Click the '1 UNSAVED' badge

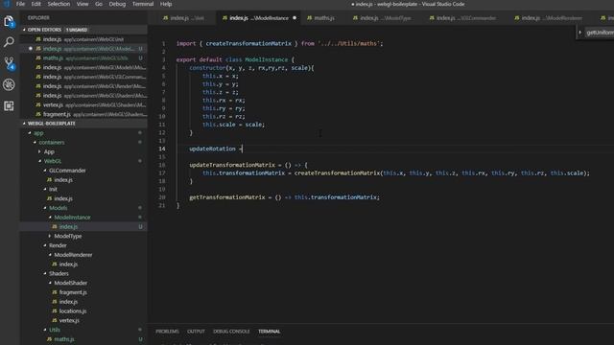pyautogui.click(x=77, y=30)
